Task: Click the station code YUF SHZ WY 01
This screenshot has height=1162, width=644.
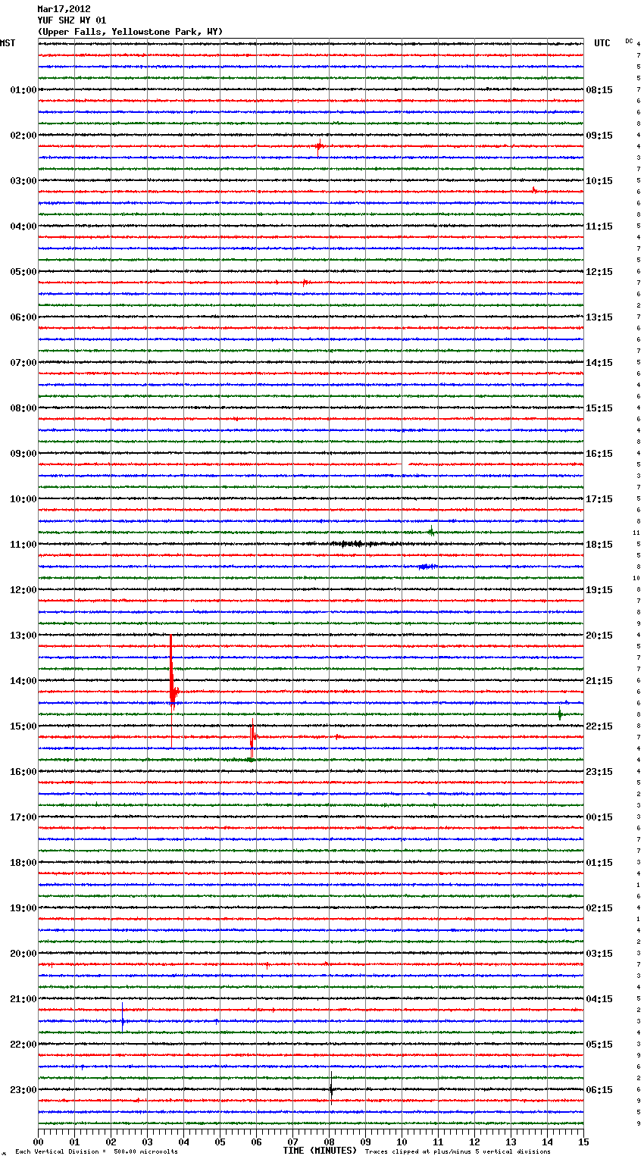Action: click(x=71, y=20)
